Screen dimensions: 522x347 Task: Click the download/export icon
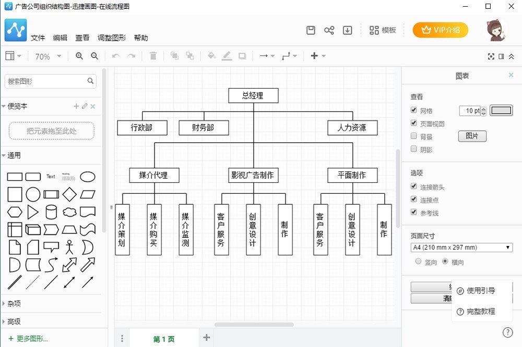coord(347,30)
